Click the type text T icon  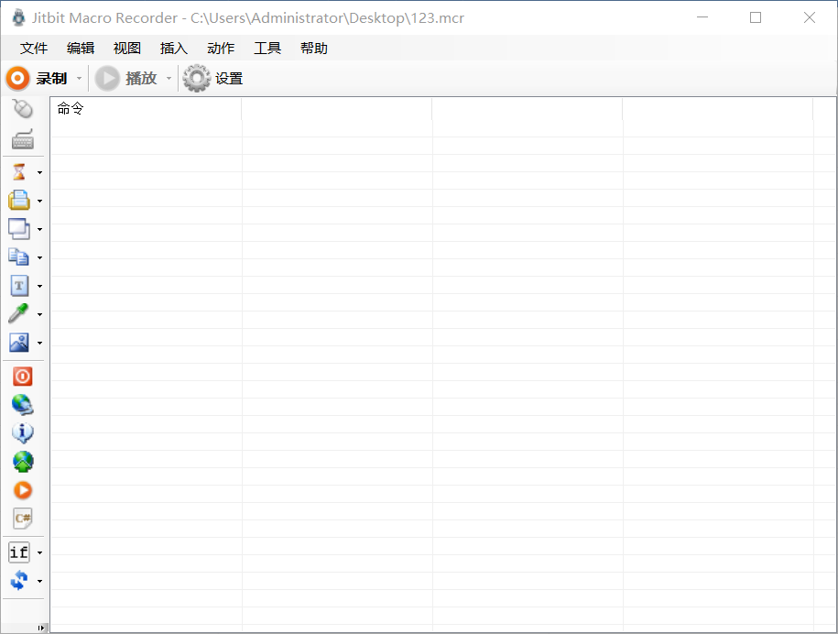19,286
